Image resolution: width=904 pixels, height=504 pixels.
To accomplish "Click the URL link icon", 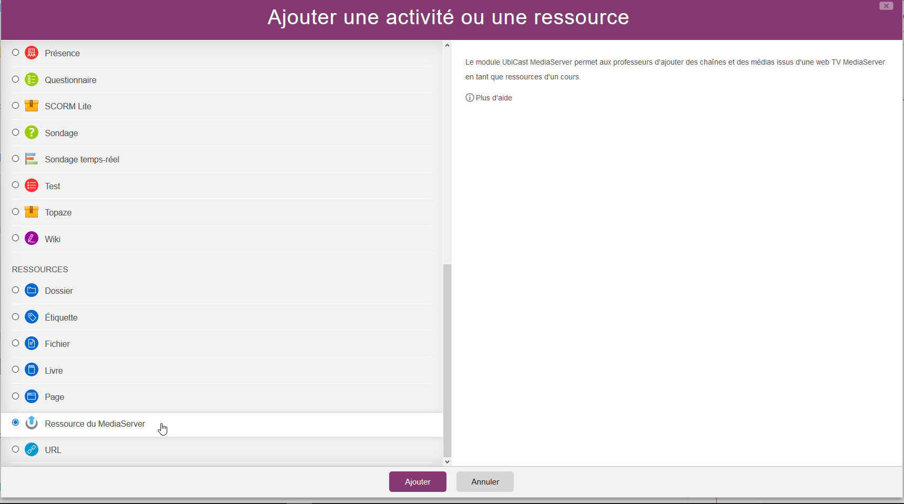I will [x=32, y=449].
